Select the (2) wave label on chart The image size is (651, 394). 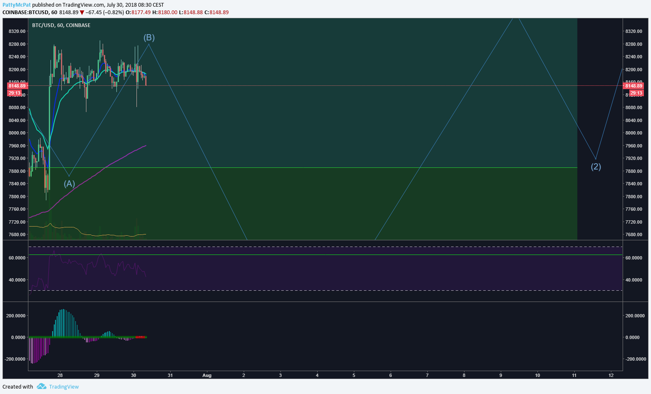(x=595, y=167)
